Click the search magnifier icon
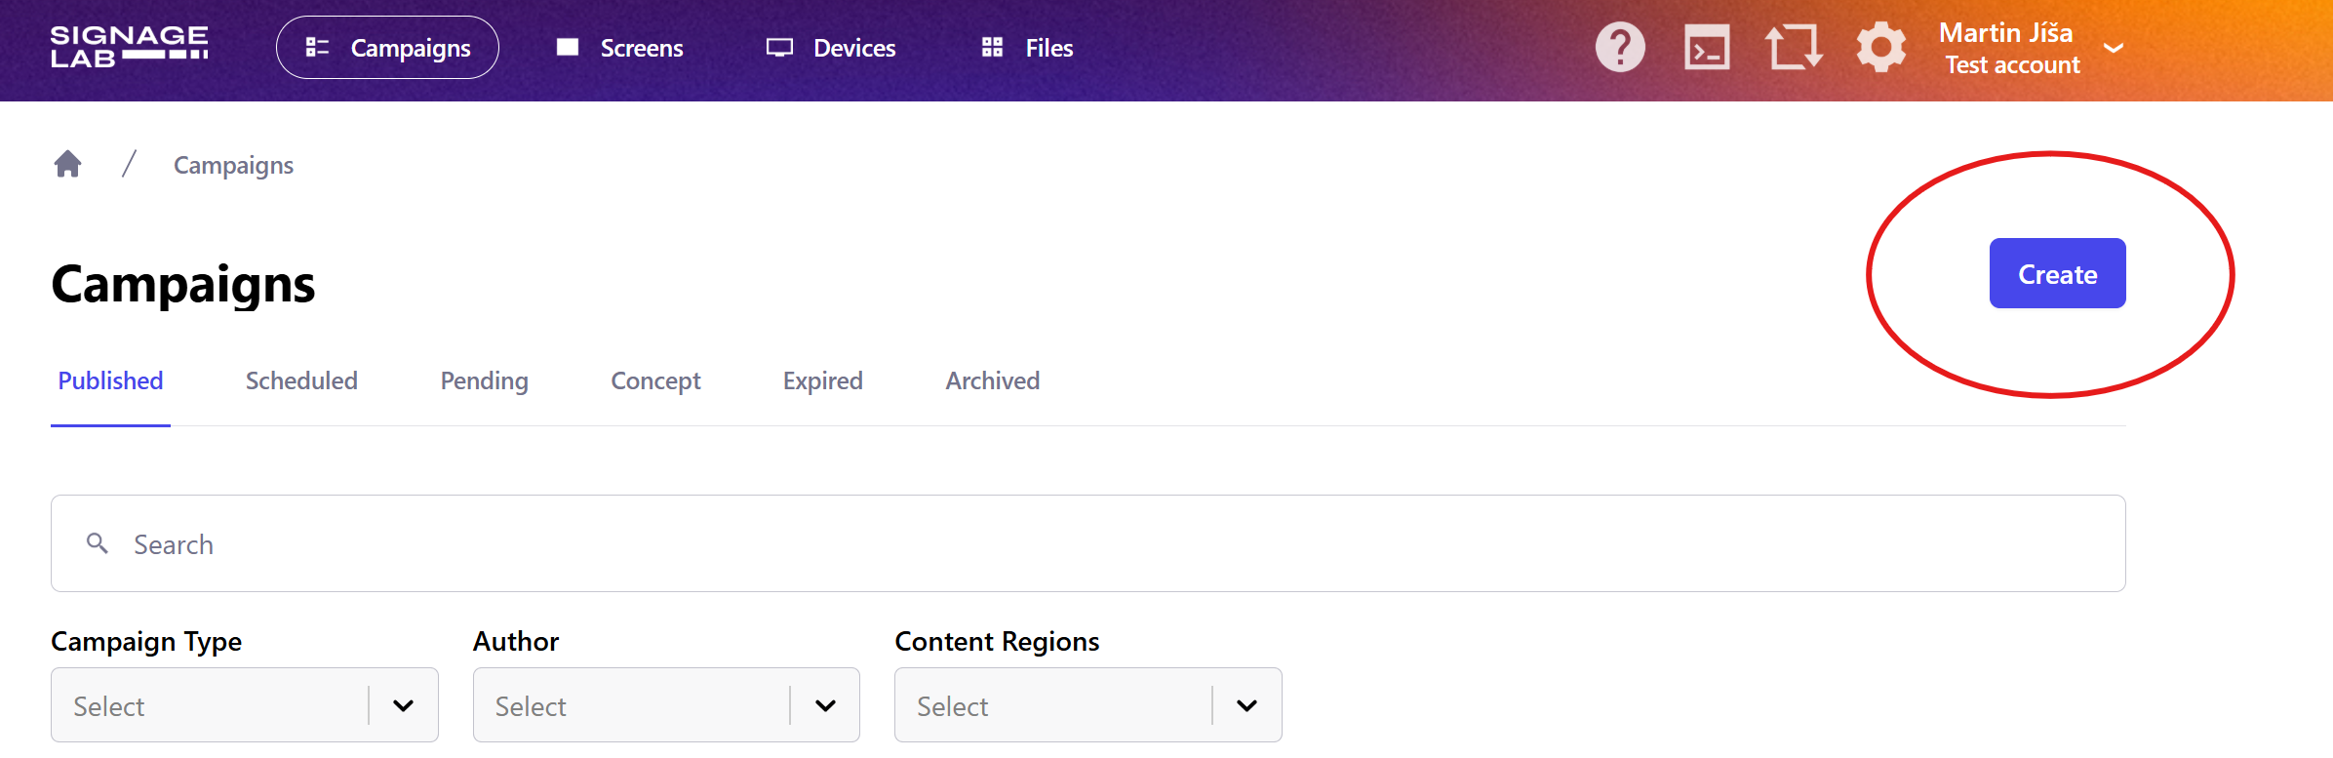Viewport: 2333px width, 758px height. (x=98, y=543)
